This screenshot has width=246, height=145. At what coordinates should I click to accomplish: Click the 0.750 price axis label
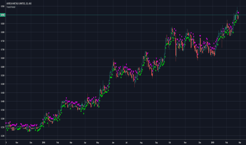coord(3,41)
